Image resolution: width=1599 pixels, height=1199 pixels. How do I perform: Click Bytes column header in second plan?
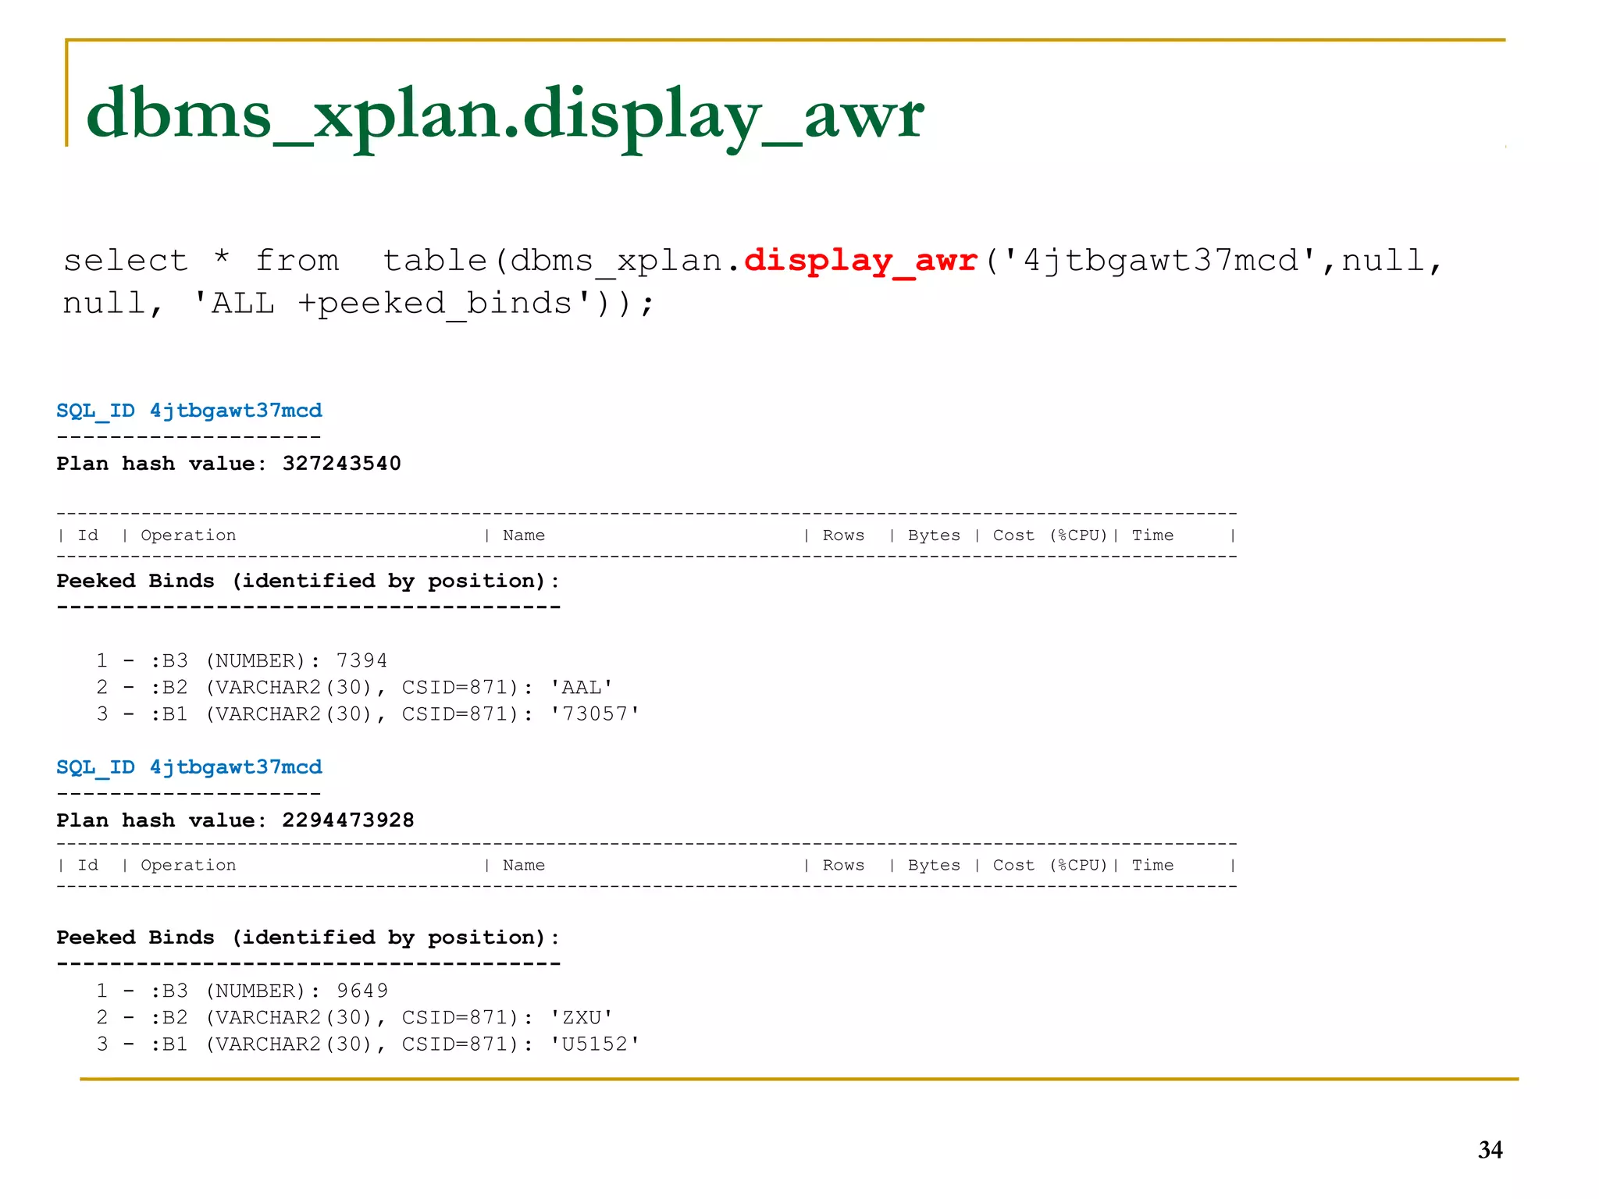934,866
